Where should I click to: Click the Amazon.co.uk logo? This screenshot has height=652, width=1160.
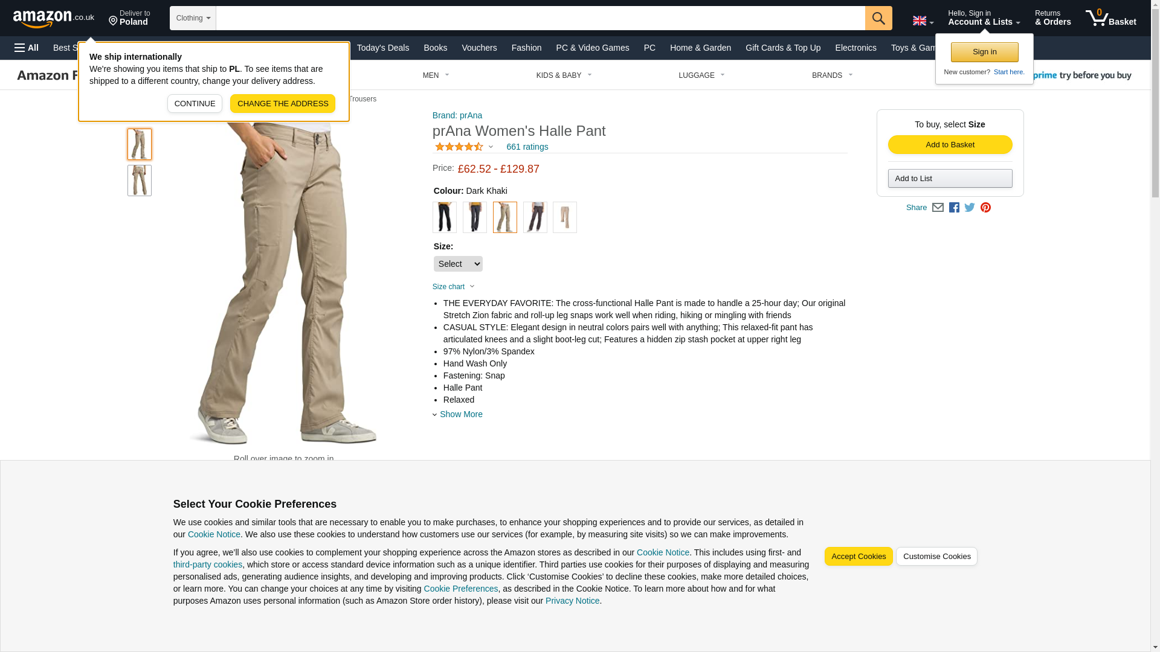(x=54, y=18)
